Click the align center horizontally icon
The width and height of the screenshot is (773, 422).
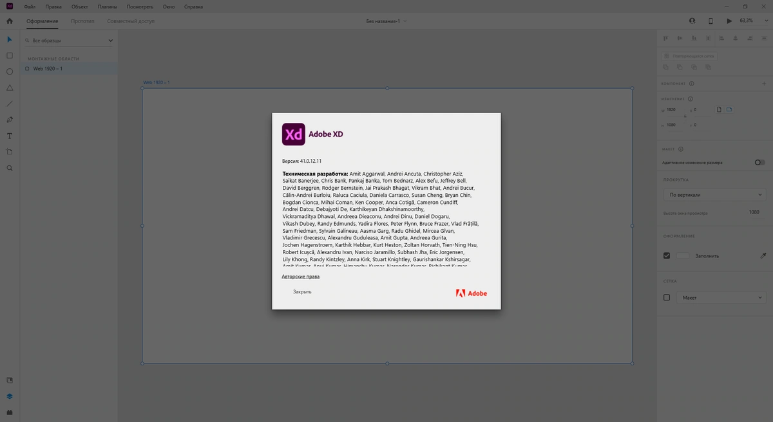(x=735, y=39)
